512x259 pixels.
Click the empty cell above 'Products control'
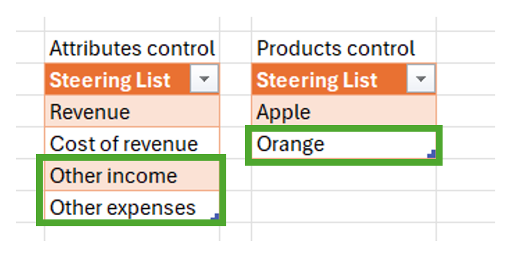(x=343, y=23)
